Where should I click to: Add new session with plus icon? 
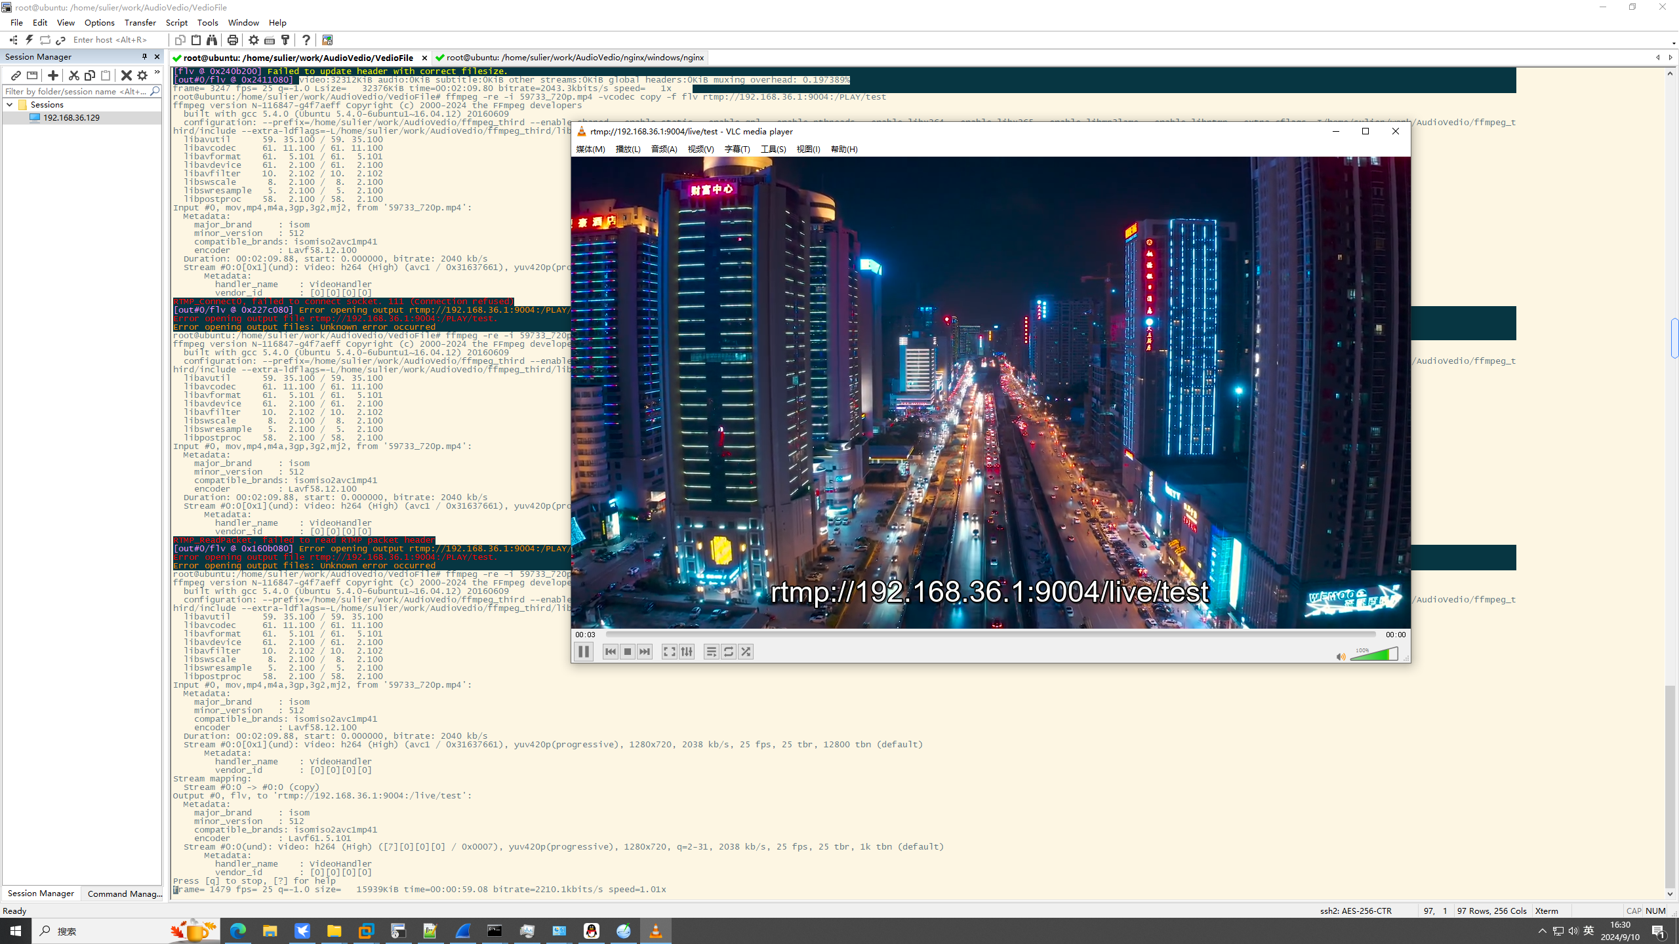tap(53, 75)
